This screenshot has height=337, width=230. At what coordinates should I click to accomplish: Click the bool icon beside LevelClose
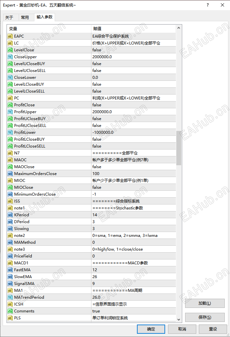pyautogui.click(x=10, y=50)
